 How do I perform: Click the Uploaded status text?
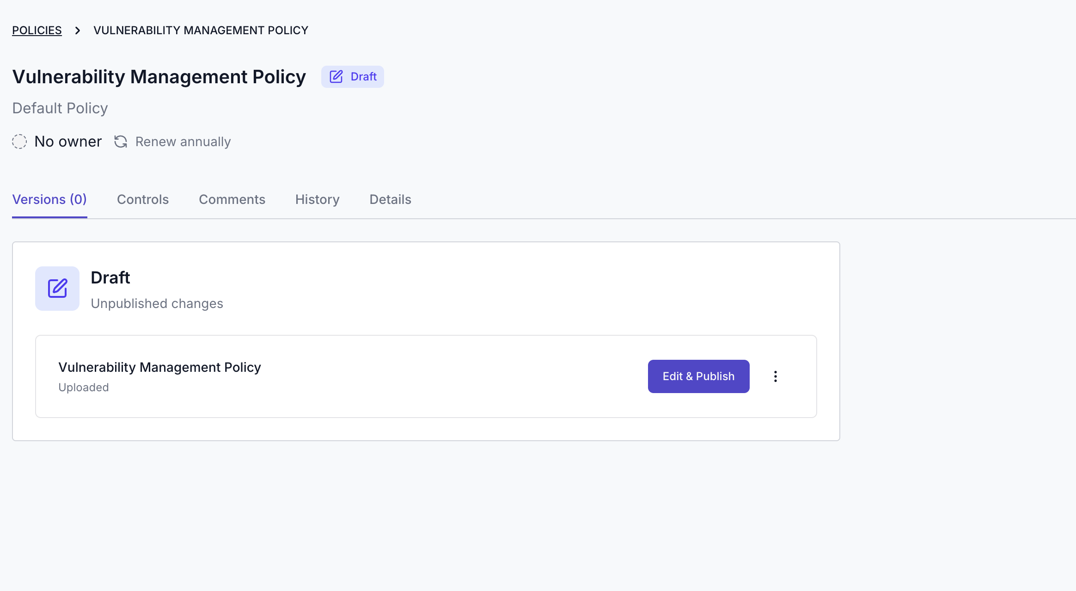(84, 388)
